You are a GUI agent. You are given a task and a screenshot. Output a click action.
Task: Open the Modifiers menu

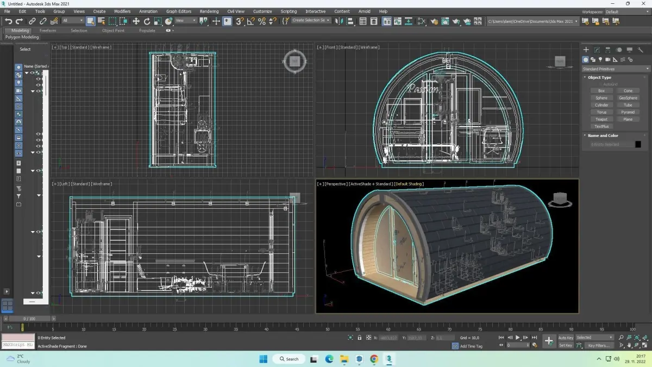122,11
